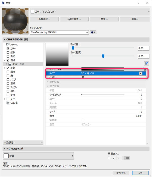Image resolution: width=152 pixels, height=177 pixels.
Task: Click the help question mark in the title bar
Action: pos(139,3)
